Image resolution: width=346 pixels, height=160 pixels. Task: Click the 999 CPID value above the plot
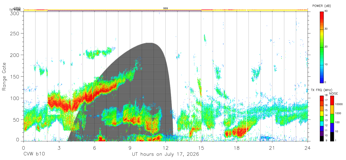click(166, 8)
